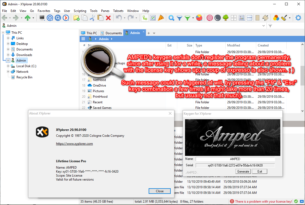The image size is (305, 205).
Task: Select the Saved Games folder row
Action: point(102,108)
